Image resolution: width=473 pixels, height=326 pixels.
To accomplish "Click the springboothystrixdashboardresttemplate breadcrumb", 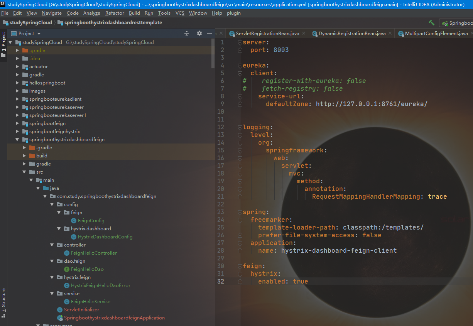I will pos(110,23).
